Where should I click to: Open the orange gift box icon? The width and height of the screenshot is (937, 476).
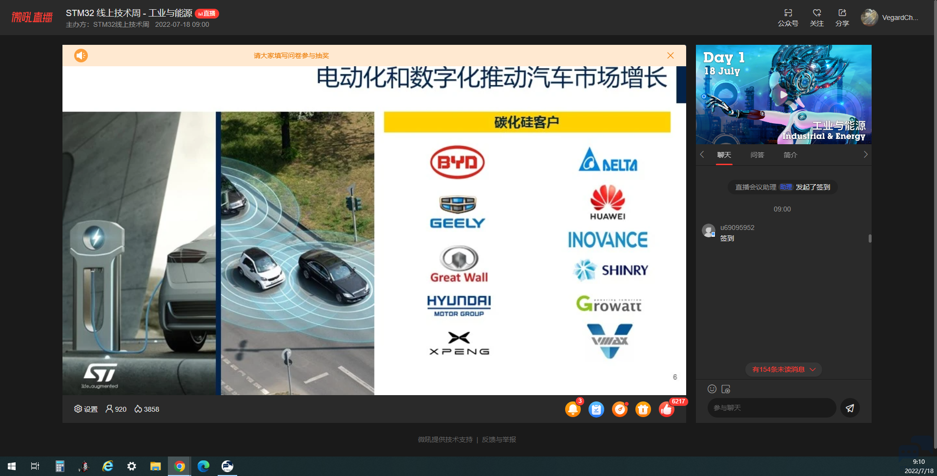643,409
